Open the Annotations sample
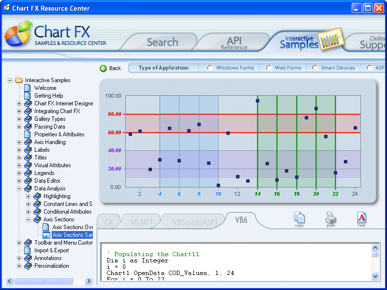Screen dimensions: 387x290 [x=47, y=258]
